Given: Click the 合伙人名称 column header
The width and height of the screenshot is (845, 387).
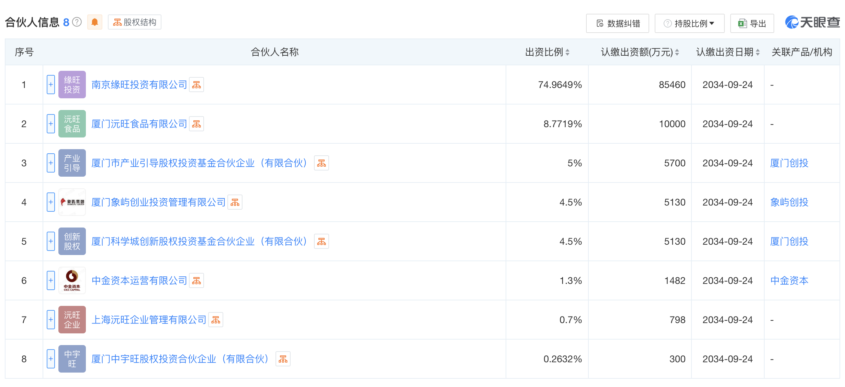Looking at the screenshot, I should [x=274, y=52].
